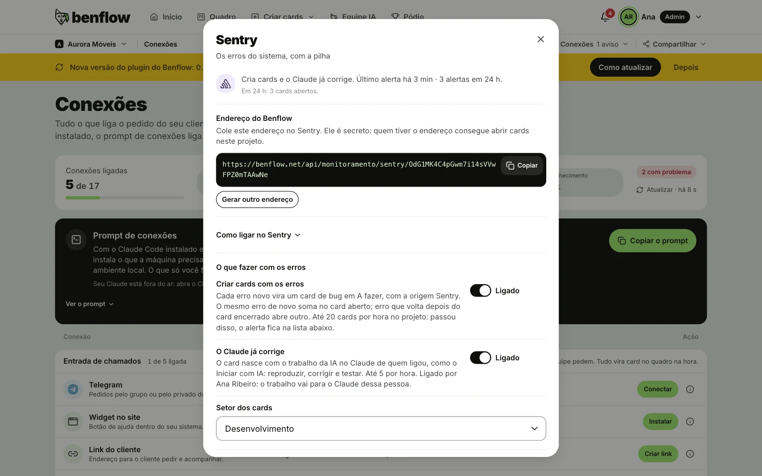Click the AR user avatar
Viewport: 762px width, 476px height.
[628, 17]
